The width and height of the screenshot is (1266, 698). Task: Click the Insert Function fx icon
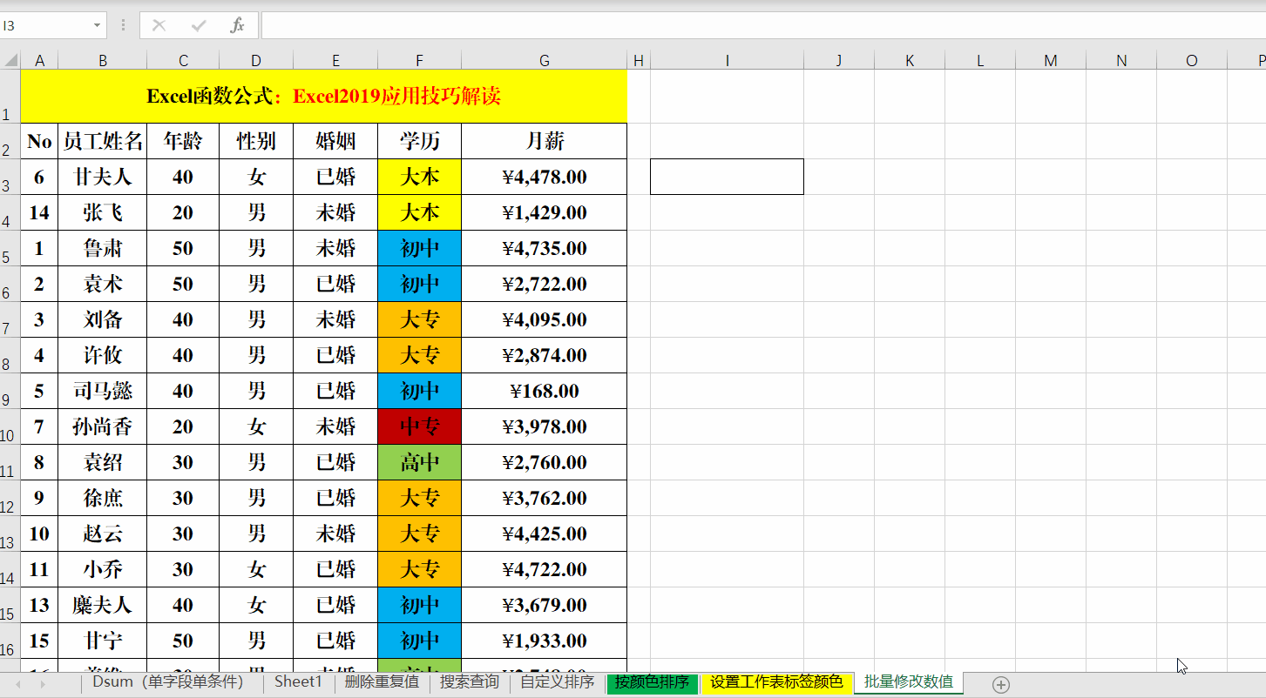[x=237, y=25]
